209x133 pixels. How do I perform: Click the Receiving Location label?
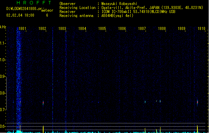pos(77,8)
